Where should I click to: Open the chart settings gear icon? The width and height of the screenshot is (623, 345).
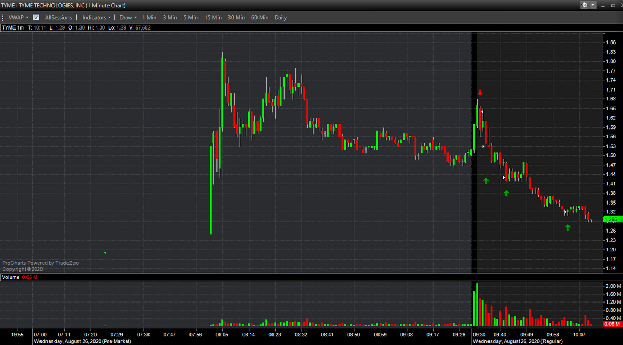584,5
